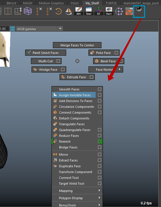Click the Add Divisions To Faces icon
The width and height of the screenshot is (161, 207).
55,101
